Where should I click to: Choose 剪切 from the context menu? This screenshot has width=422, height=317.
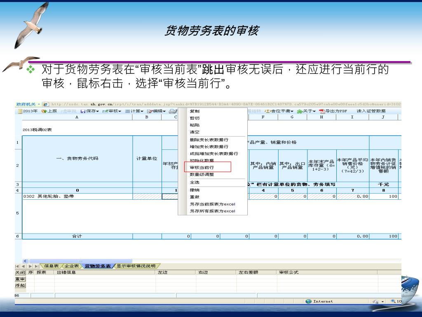point(195,118)
